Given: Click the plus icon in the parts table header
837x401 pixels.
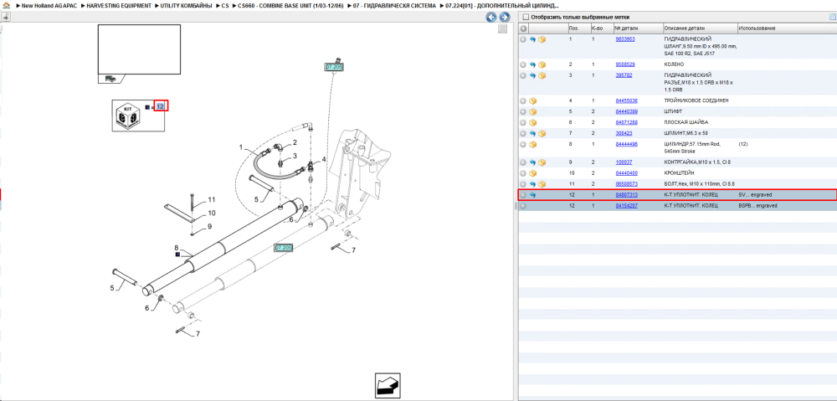Looking at the screenshot, I should (x=524, y=28).
